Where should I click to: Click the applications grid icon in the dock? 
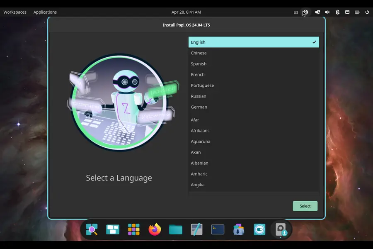click(x=133, y=229)
